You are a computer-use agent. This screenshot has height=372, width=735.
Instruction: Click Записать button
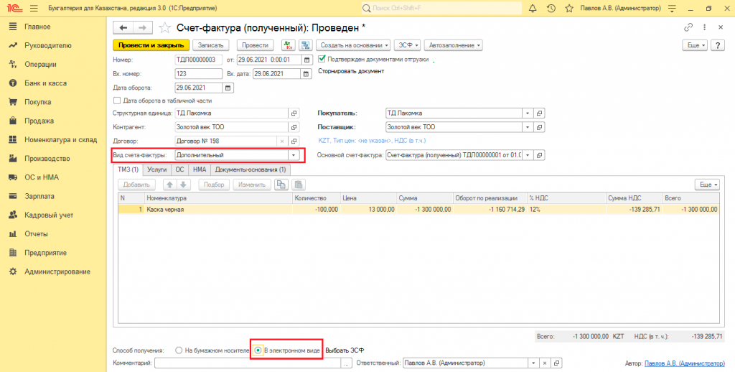click(210, 45)
